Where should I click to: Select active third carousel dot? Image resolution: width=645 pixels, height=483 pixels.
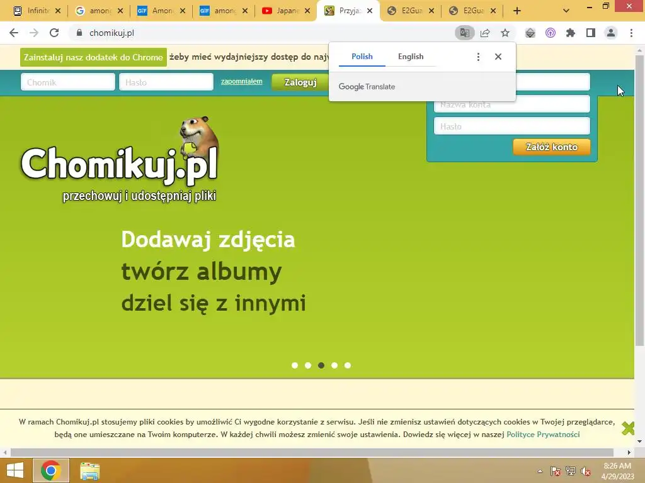click(x=321, y=365)
